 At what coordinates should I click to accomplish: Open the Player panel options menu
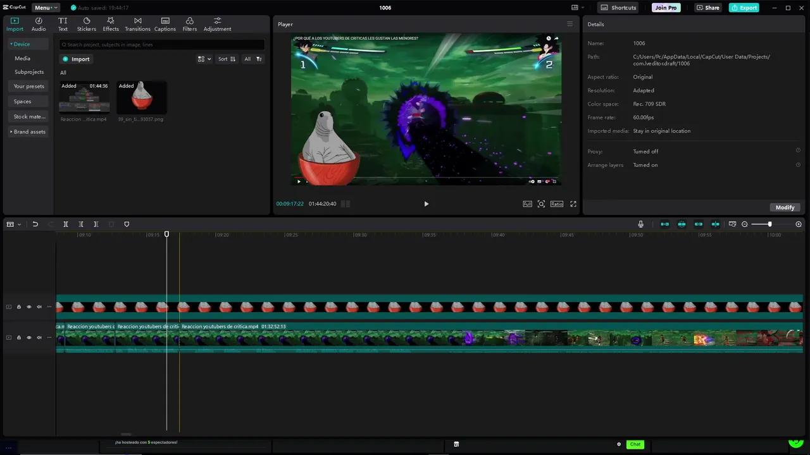[570, 24]
